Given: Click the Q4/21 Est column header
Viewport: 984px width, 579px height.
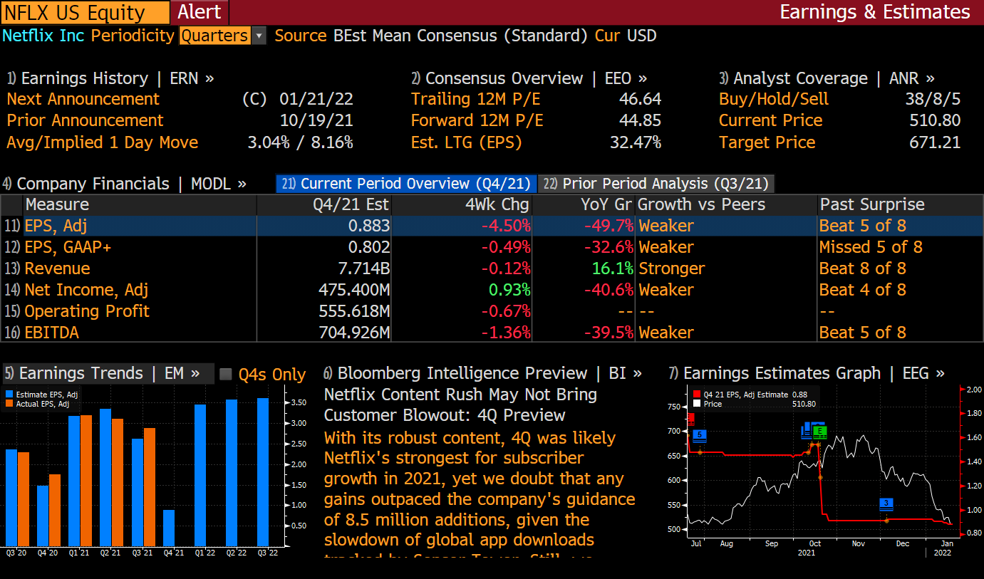Looking at the screenshot, I should (x=324, y=205).
